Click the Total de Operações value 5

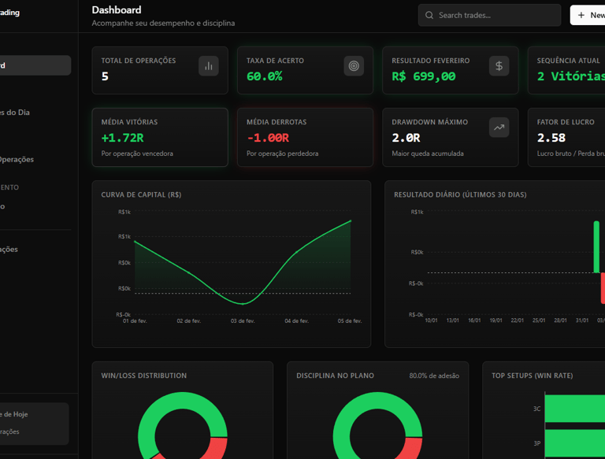click(105, 76)
